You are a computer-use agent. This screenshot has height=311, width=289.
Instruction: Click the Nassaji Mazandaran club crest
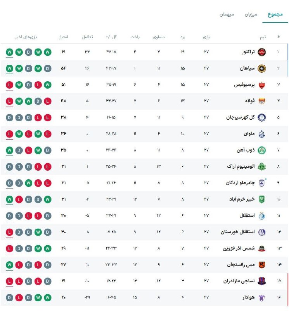pos(262,281)
